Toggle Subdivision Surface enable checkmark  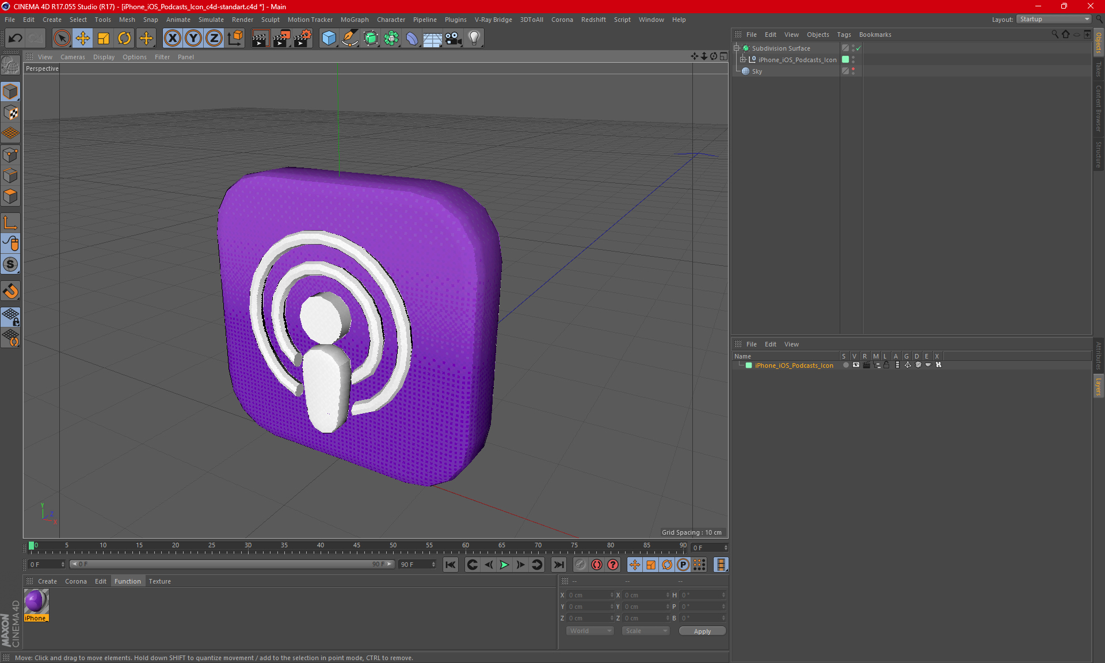click(x=858, y=48)
